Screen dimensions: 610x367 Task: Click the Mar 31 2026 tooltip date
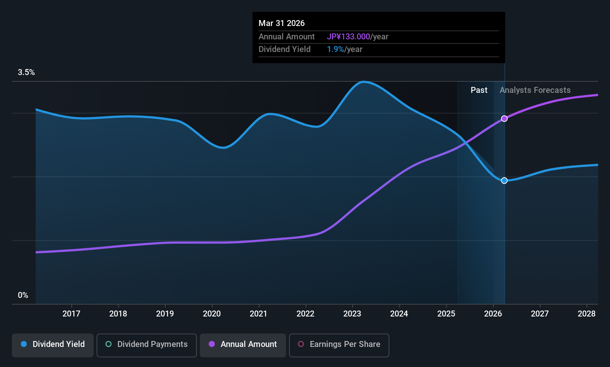[x=282, y=23]
